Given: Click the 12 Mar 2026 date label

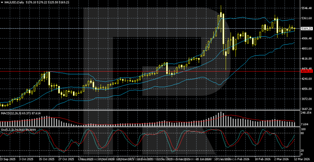Looking at the screenshot, I should (x=305, y=159).
